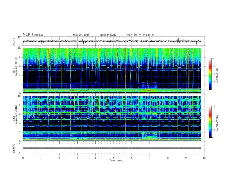Click time axis tick label "9"
This screenshot has height=177, width=230.
click(x=186, y=158)
